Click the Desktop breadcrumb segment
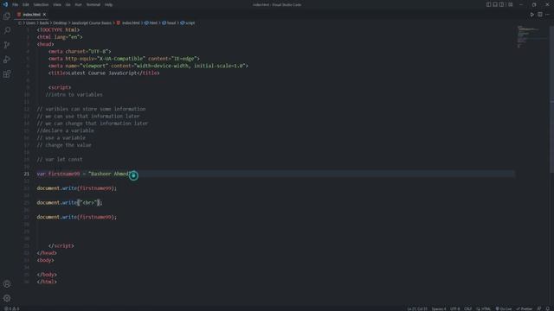554x311 pixels. pos(60,23)
